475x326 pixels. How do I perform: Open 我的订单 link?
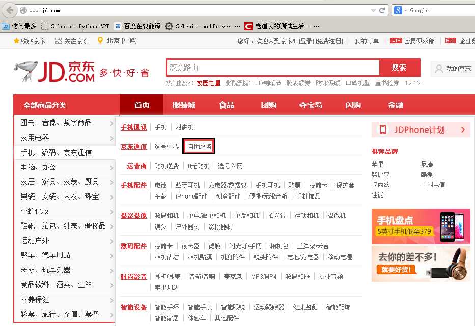click(x=367, y=41)
